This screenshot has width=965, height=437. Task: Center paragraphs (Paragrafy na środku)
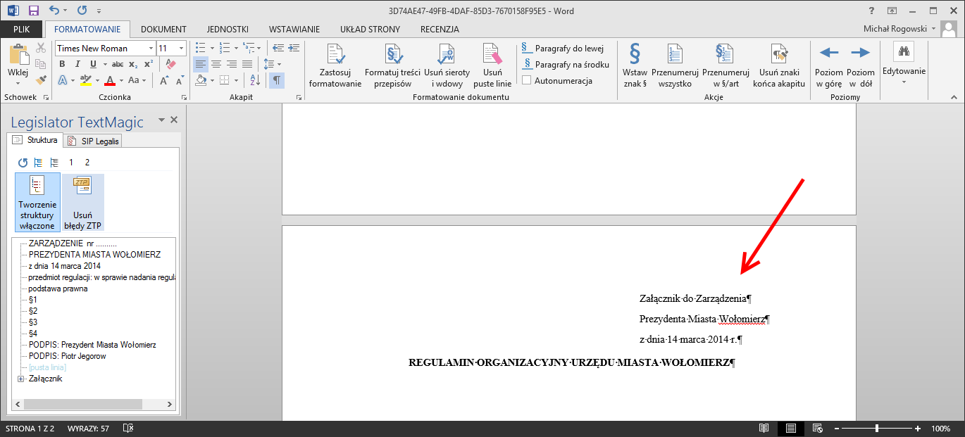pos(565,64)
